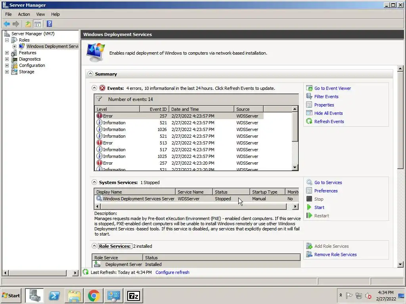Open PowerShell from the taskbar
The image size is (406, 304).
click(x=54, y=295)
